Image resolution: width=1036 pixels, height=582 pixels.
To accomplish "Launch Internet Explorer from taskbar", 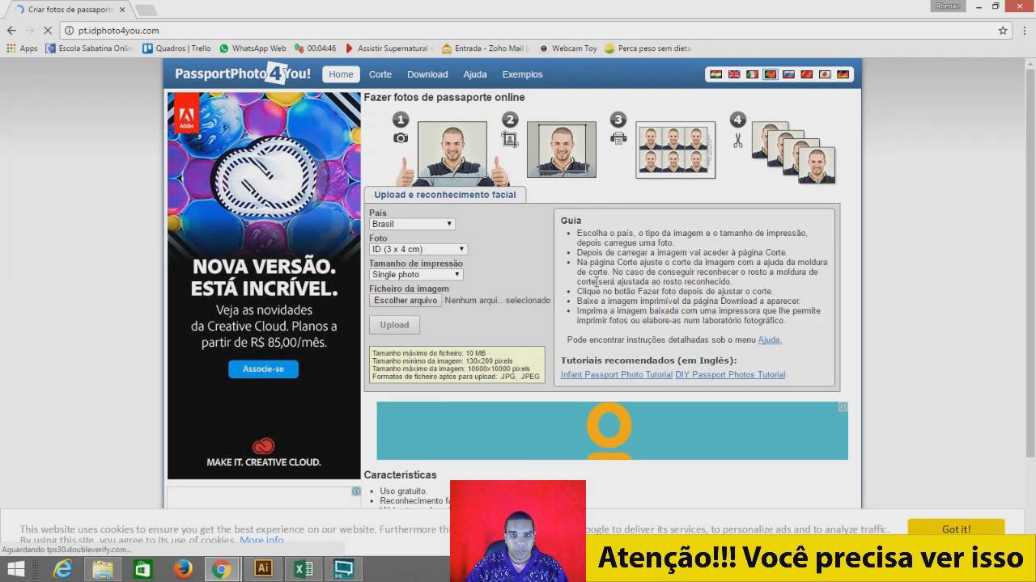I will tap(62, 569).
